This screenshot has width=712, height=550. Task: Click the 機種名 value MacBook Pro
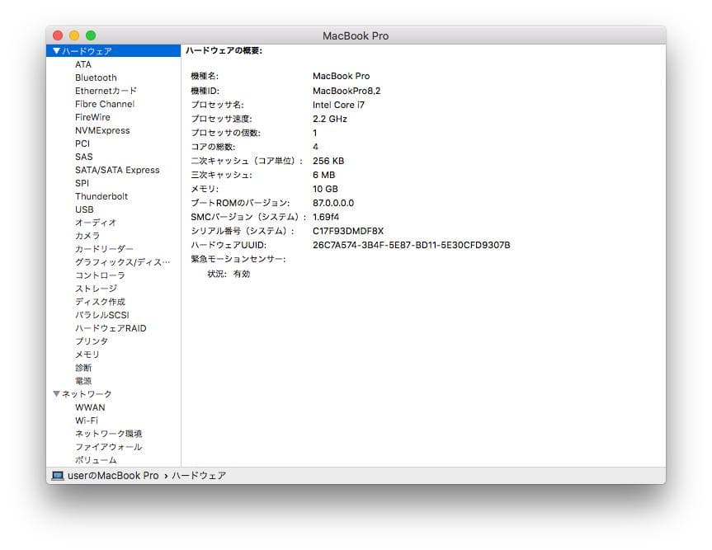341,76
